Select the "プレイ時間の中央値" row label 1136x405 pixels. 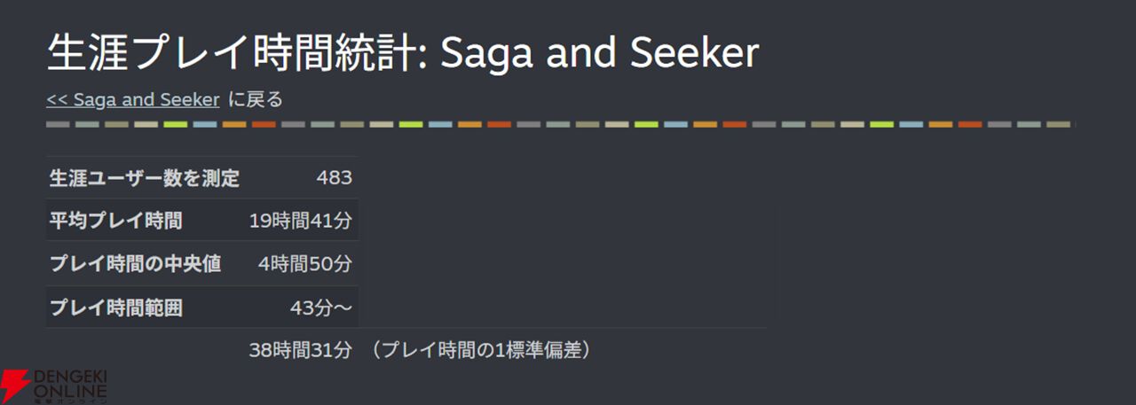135,264
